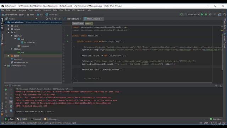The image size is (227, 128).
Task: Toggle scroll to end in Run console
Action: (x=11, y=102)
